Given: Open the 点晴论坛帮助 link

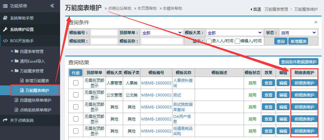Looking at the screenshot, I should [120, 8].
